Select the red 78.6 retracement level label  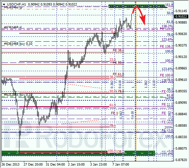point(113,125)
